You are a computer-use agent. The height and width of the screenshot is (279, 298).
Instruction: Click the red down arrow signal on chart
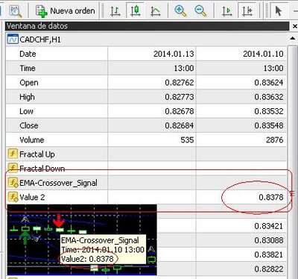[59, 220]
